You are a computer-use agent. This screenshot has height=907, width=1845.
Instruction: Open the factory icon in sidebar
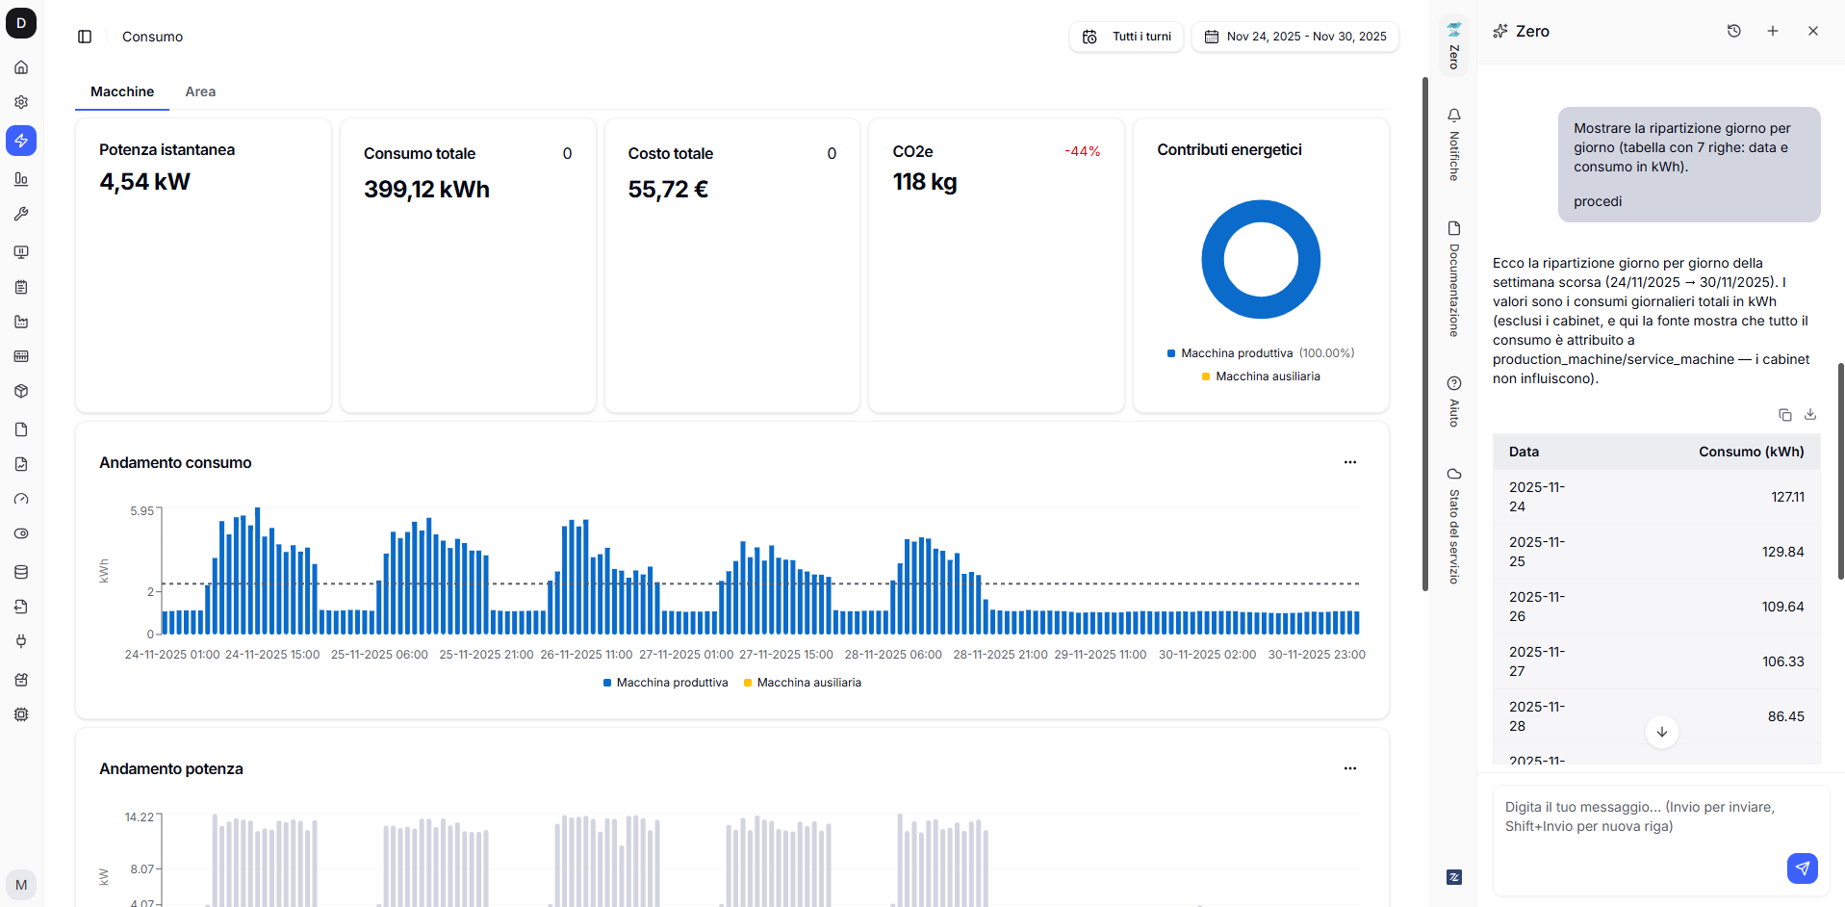21,322
